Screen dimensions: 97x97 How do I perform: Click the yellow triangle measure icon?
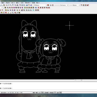8,13
